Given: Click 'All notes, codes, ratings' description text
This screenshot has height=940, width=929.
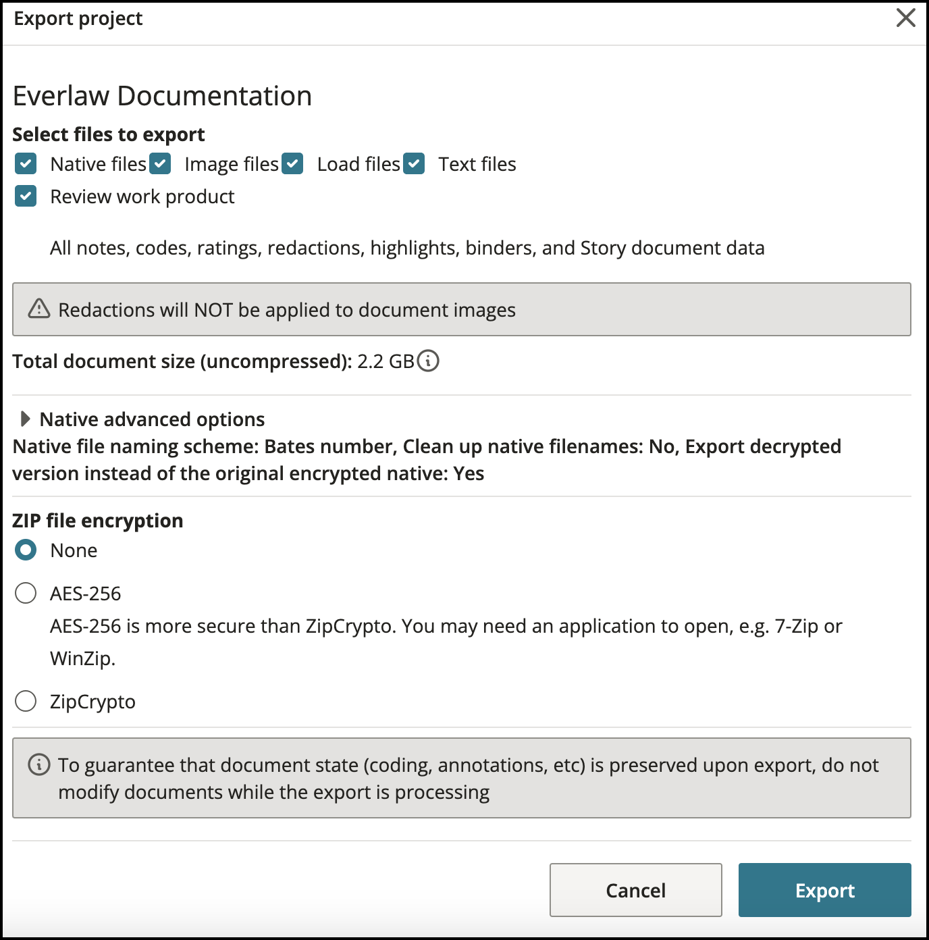Looking at the screenshot, I should tap(407, 248).
